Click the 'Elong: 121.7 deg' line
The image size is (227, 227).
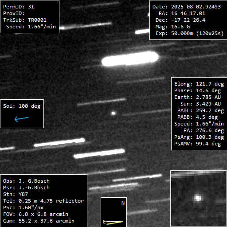(199, 84)
